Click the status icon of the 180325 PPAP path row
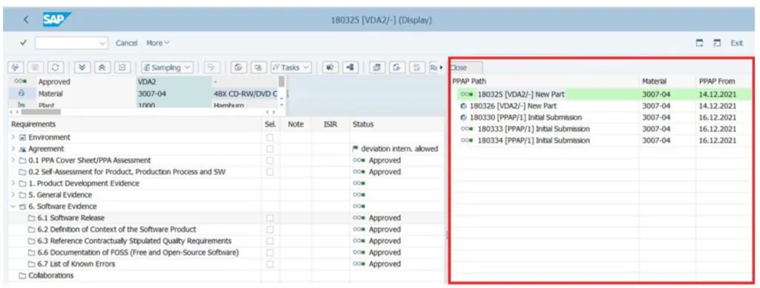 click(468, 94)
